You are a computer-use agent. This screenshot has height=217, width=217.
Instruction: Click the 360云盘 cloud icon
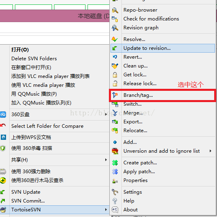point(3,115)
